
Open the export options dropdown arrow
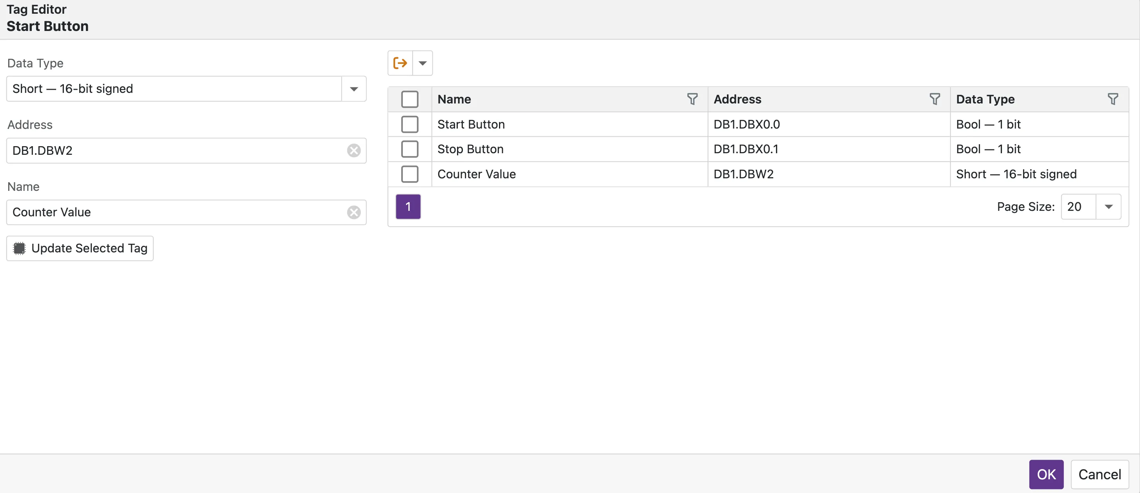click(x=422, y=63)
